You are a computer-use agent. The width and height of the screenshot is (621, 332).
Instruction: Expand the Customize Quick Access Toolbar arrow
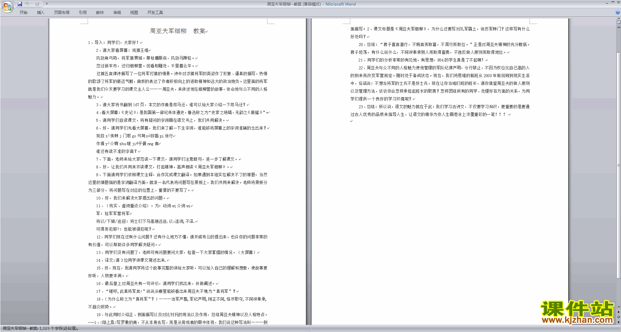coord(47,4)
